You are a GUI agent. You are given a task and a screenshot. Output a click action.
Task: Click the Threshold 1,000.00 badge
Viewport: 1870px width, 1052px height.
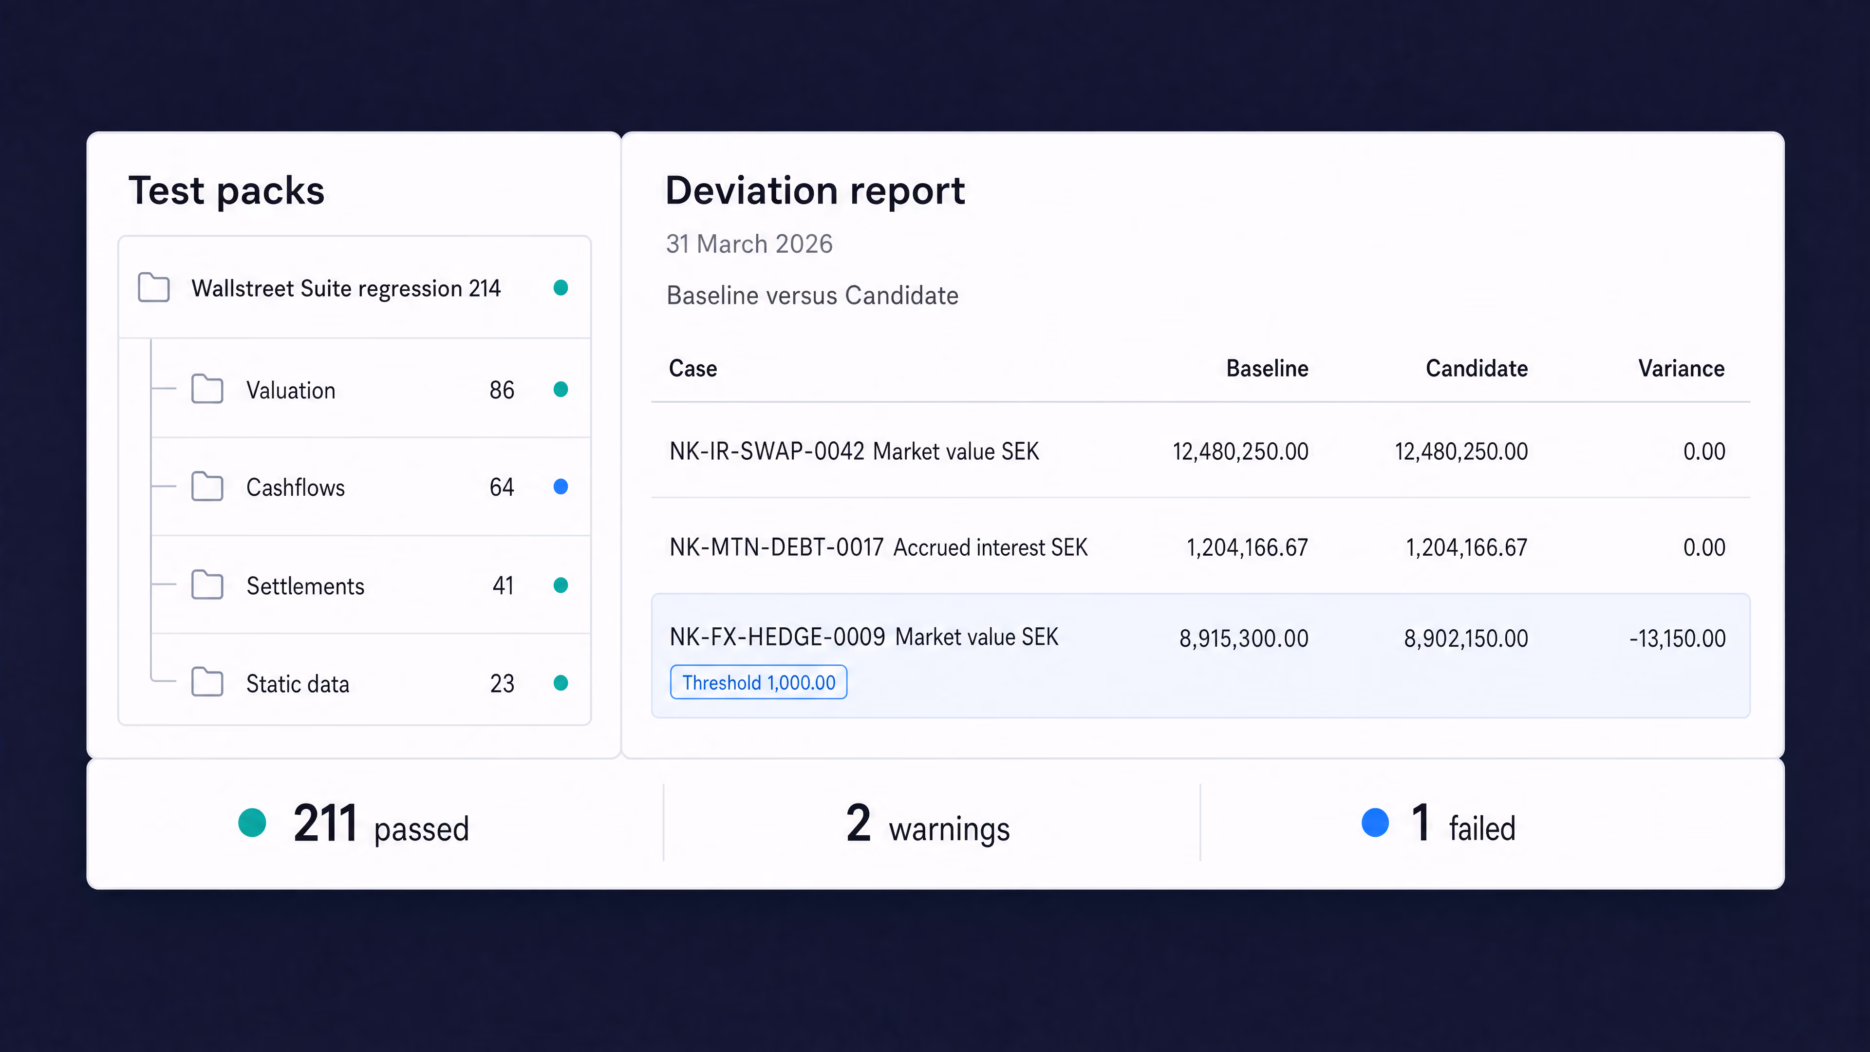pos(759,682)
